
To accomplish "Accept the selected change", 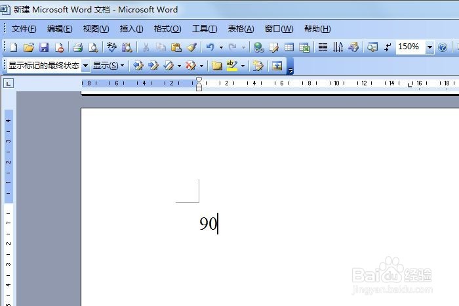I will click(x=169, y=66).
